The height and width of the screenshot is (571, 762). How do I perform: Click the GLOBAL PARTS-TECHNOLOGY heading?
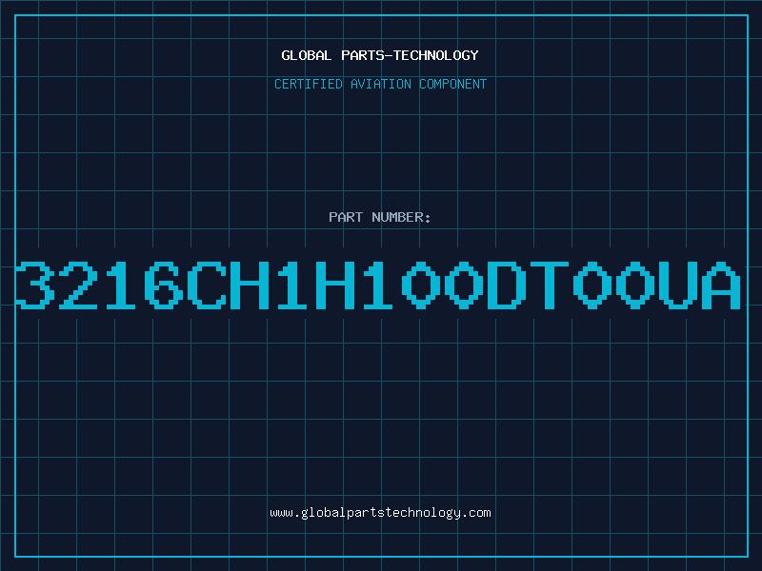point(380,55)
